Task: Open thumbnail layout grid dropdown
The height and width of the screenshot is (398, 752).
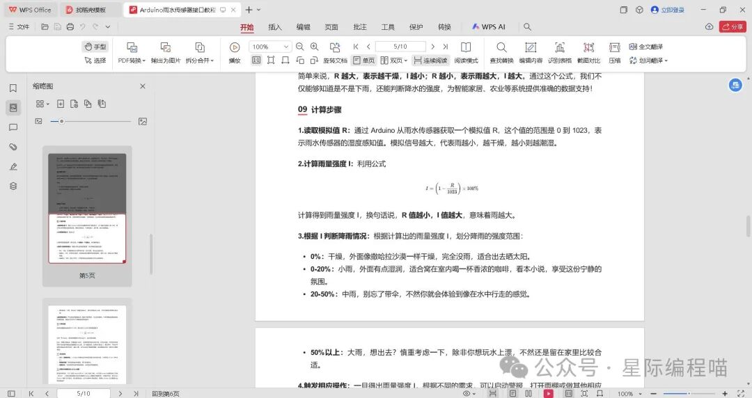Action: [42, 104]
